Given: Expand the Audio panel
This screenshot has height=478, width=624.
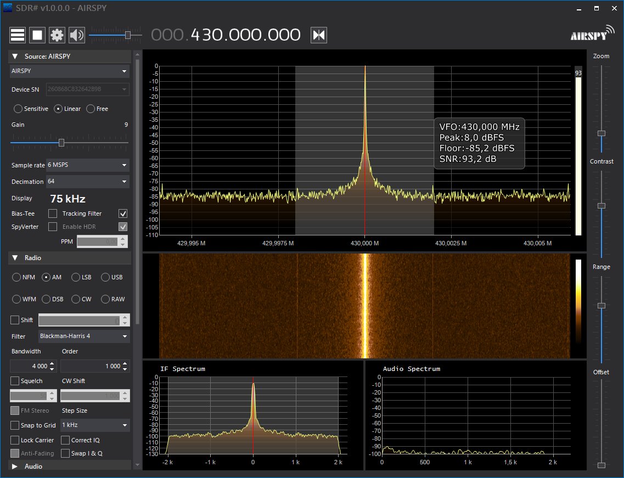Looking at the screenshot, I should point(15,466).
